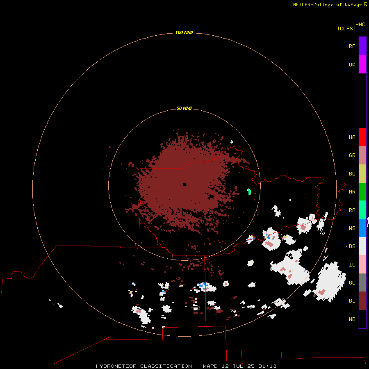Click the IC light pink color swatch
Viewport: 369px width, 369px height.
pyautogui.click(x=362, y=264)
